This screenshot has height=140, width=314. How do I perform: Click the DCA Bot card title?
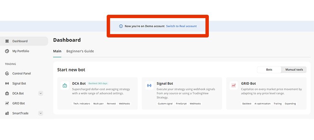(x=79, y=84)
